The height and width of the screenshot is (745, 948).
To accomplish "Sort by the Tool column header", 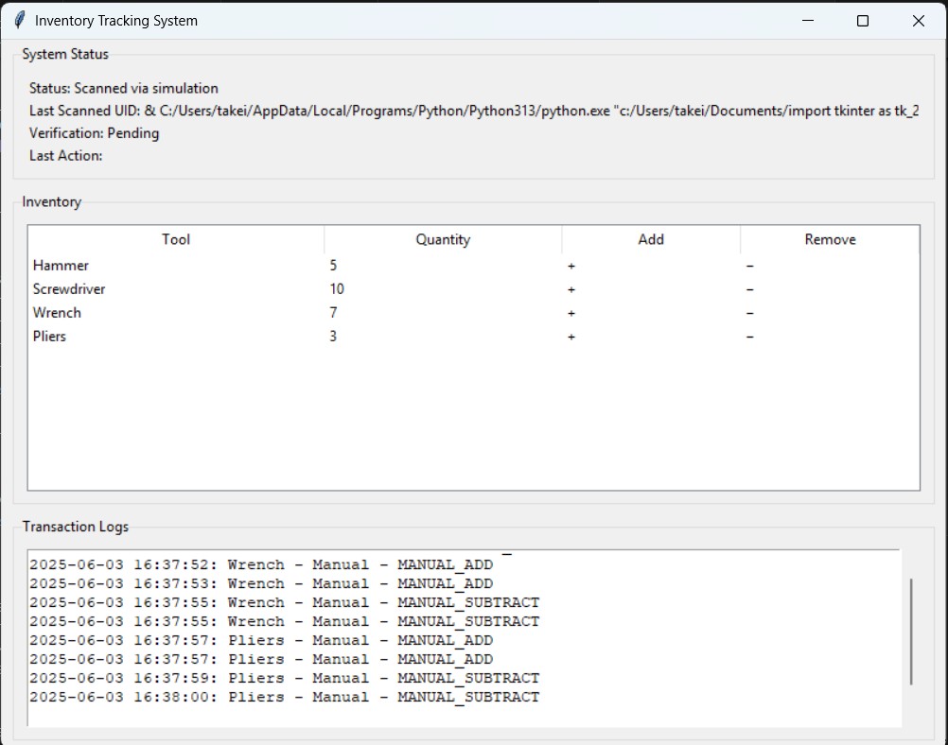I will pos(176,239).
